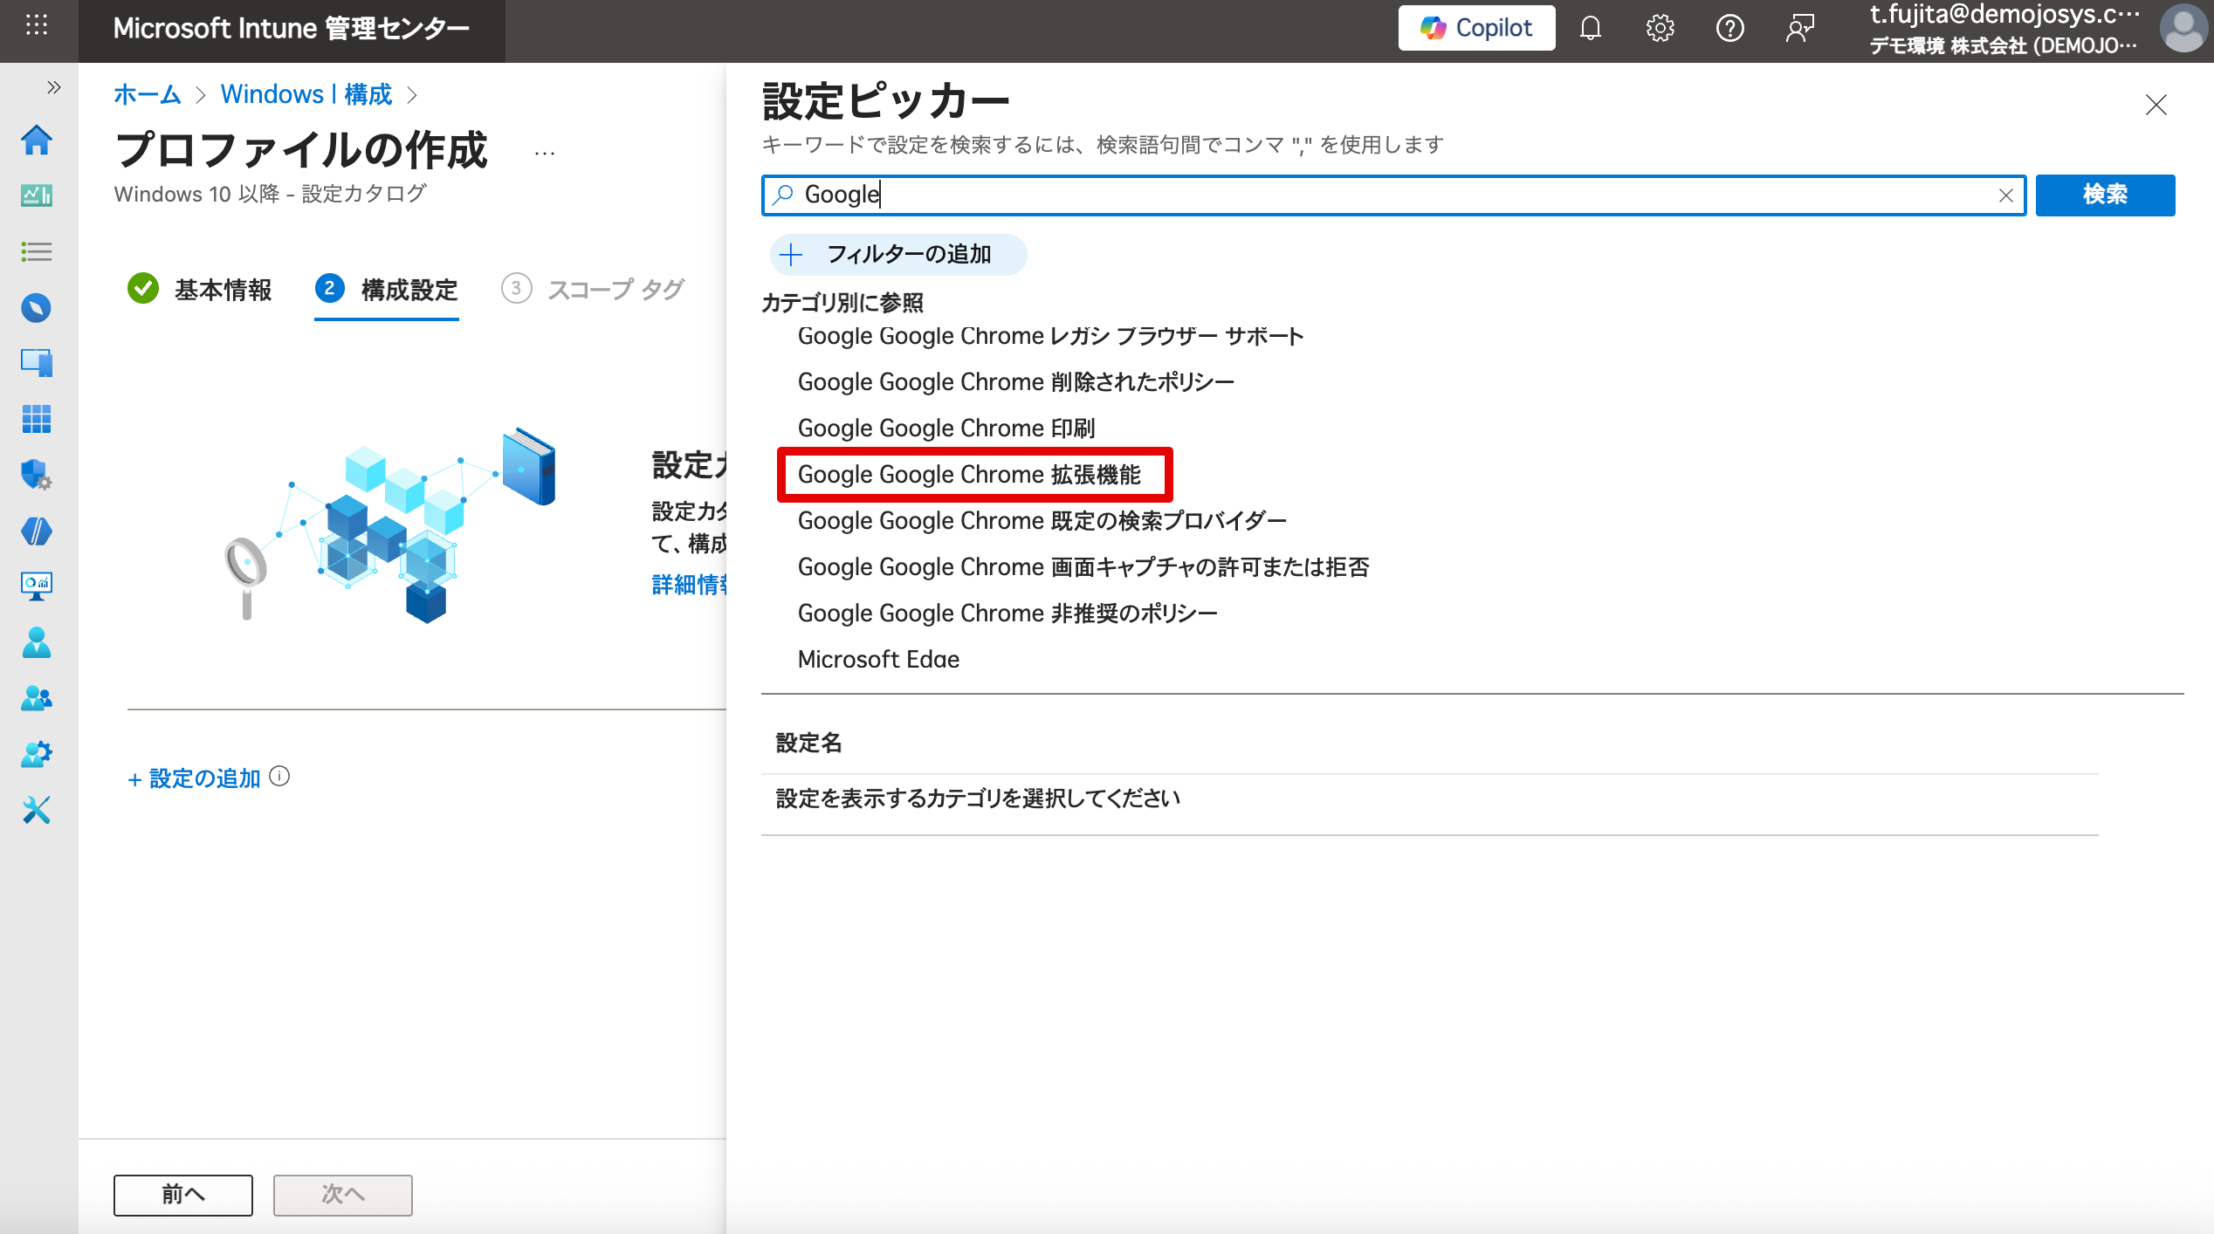Open the settings gear in header
2214x1234 pixels.
pos(1660,29)
